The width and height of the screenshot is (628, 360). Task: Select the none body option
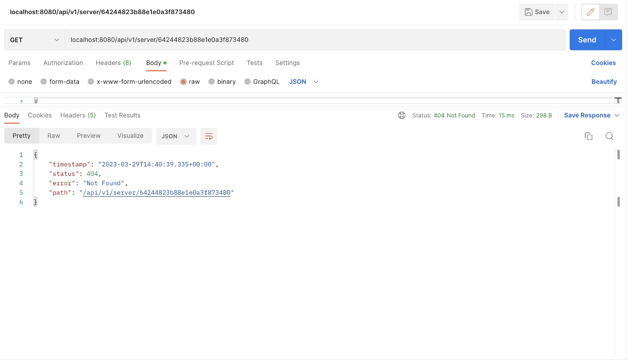point(20,81)
